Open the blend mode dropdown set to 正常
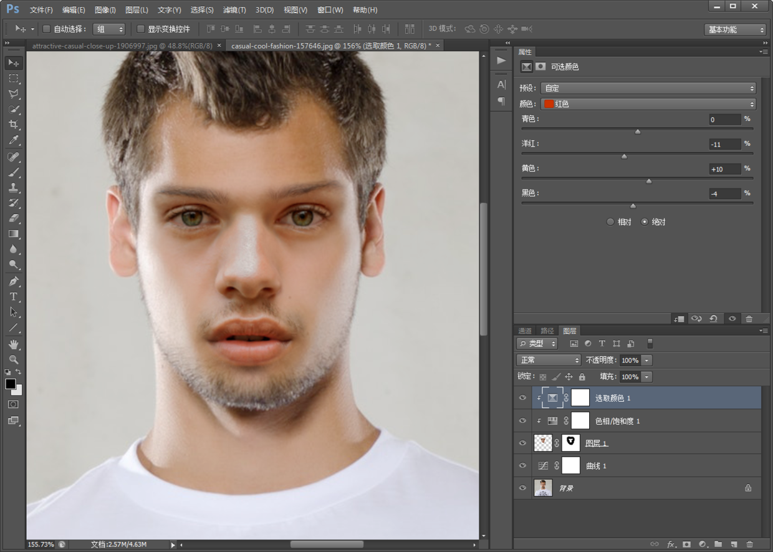The width and height of the screenshot is (773, 552). (x=549, y=360)
